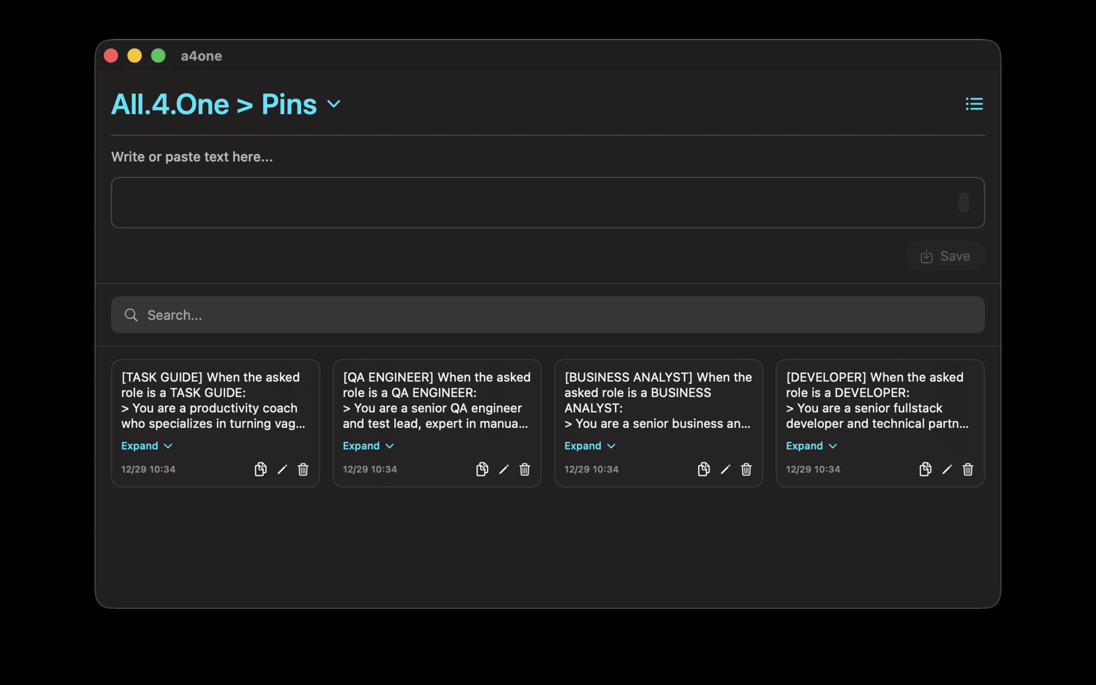Edit the QA ENGINEER pin
The width and height of the screenshot is (1096, 685).
point(503,469)
